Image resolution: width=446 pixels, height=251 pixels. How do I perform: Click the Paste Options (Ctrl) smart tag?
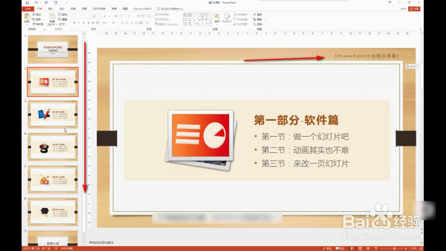coord(412,67)
